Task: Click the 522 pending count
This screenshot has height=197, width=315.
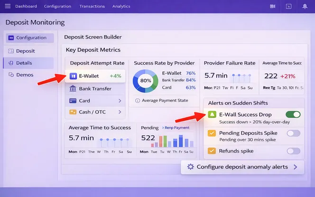Action: tap(148, 138)
